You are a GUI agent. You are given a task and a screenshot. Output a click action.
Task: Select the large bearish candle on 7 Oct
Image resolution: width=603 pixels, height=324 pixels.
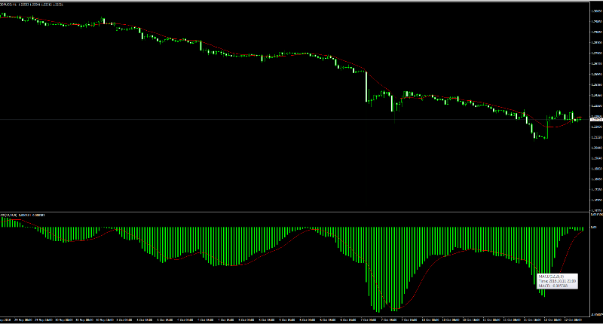point(366,87)
